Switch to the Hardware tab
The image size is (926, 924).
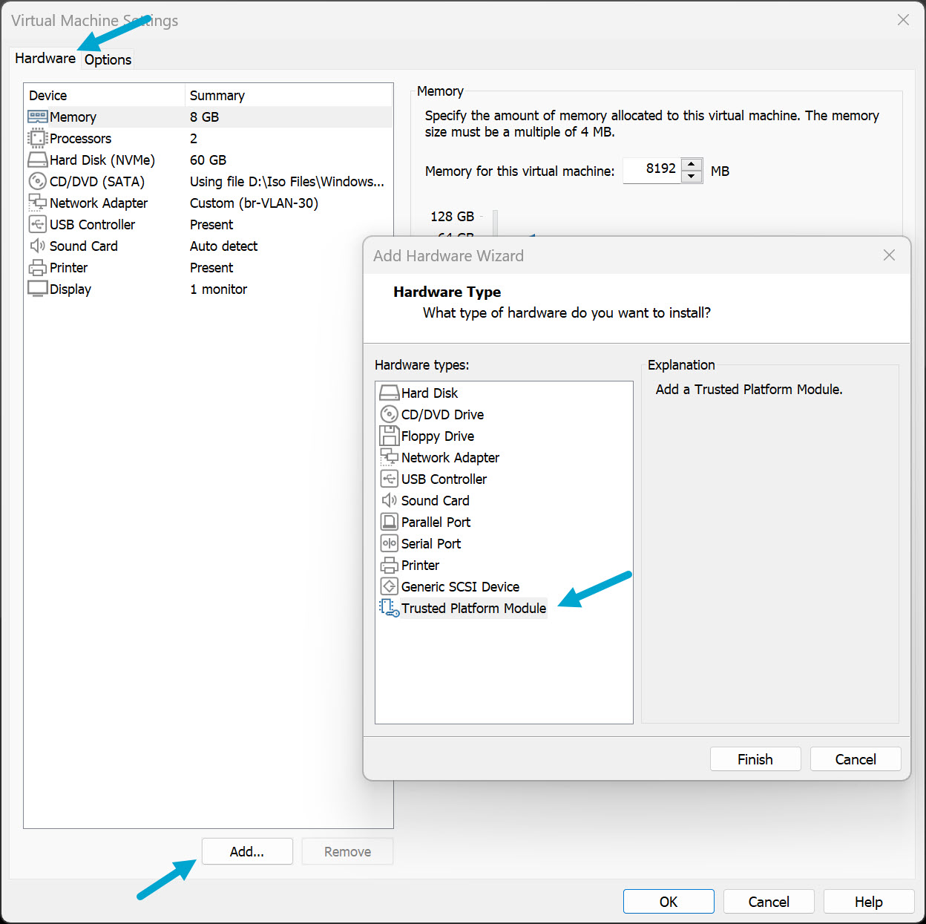[45, 58]
